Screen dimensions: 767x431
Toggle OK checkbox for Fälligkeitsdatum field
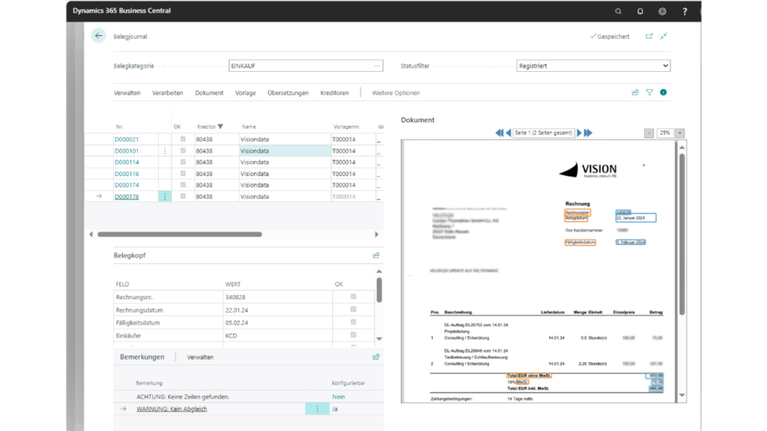(354, 322)
